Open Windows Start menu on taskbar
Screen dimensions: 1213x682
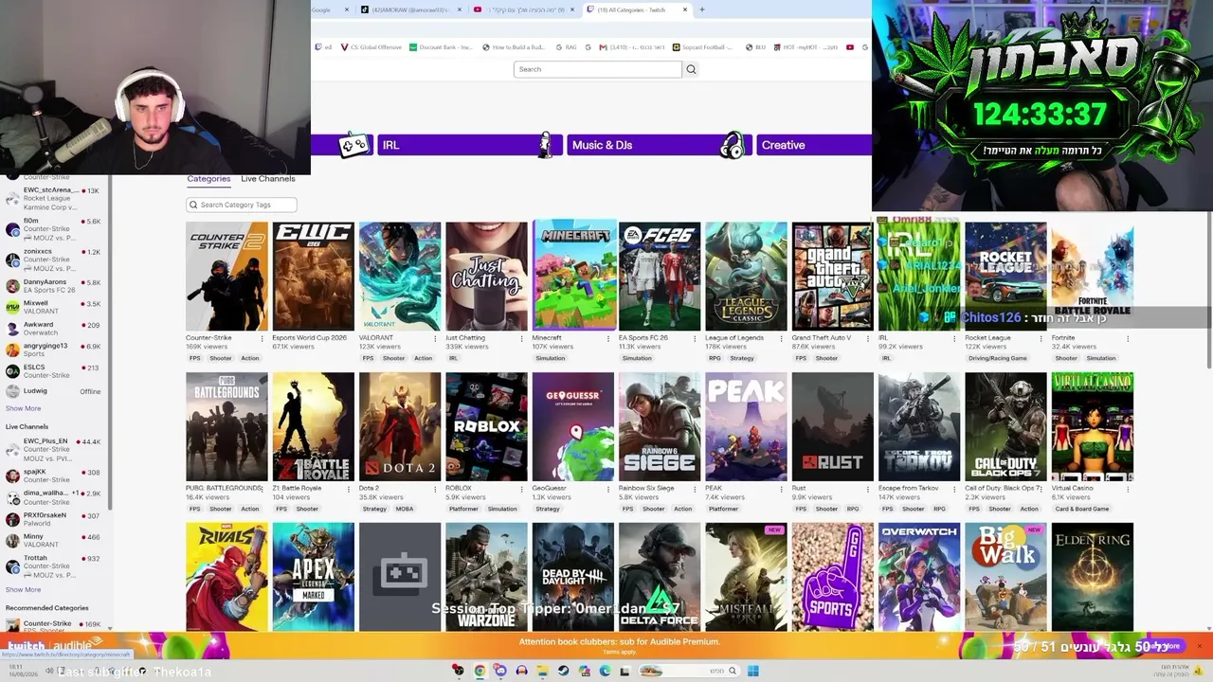point(753,672)
